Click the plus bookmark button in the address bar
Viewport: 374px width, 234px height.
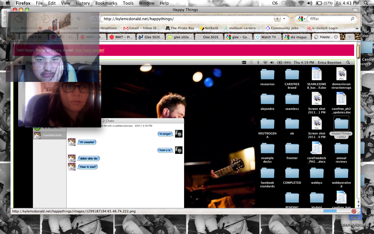tap(277, 19)
